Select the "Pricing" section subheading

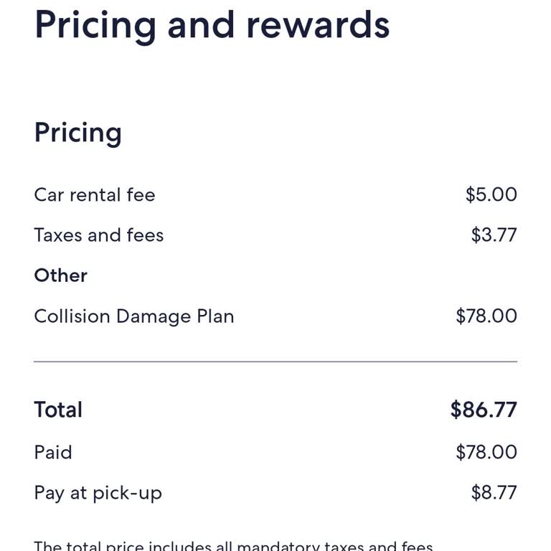click(77, 133)
